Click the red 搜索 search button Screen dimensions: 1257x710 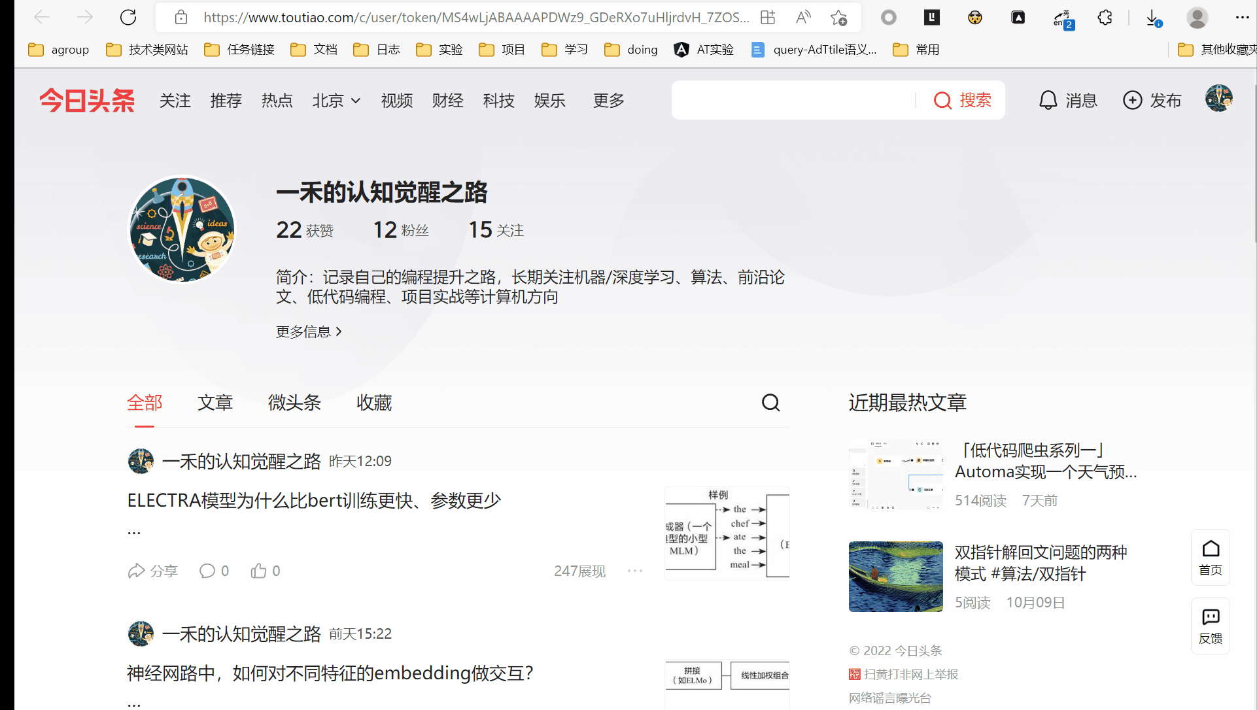962,100
